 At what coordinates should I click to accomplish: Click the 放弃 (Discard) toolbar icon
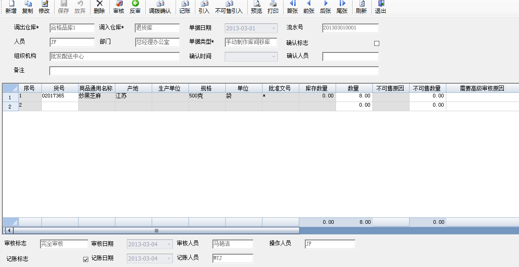(x=80, y=7)
